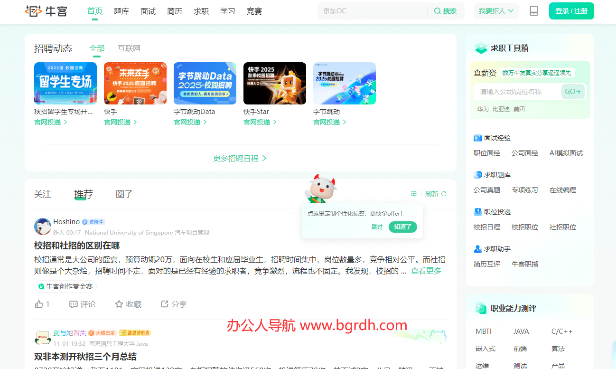Open the 字节跳动Data recruitment banner thumbnail
This screenshot has width=616, height=369.
(x=205, y=83)
